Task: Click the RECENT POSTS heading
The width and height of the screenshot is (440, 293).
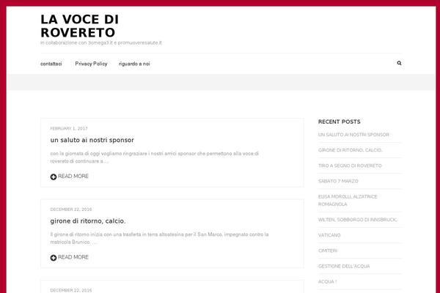Action: [340, 122]
